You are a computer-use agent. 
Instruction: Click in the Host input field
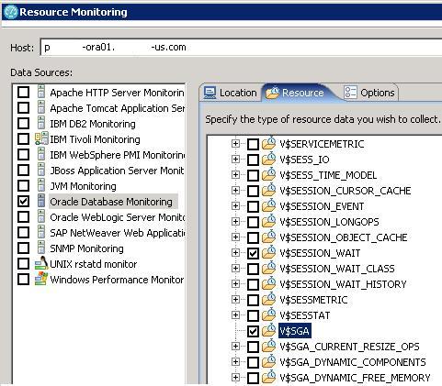tap(241, 48)
